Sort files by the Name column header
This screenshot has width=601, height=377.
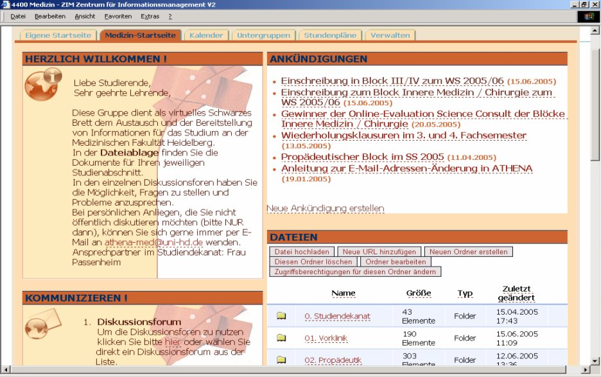click(x=344, y=294)
